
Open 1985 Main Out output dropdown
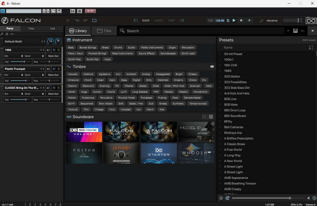tap(53, 56)
